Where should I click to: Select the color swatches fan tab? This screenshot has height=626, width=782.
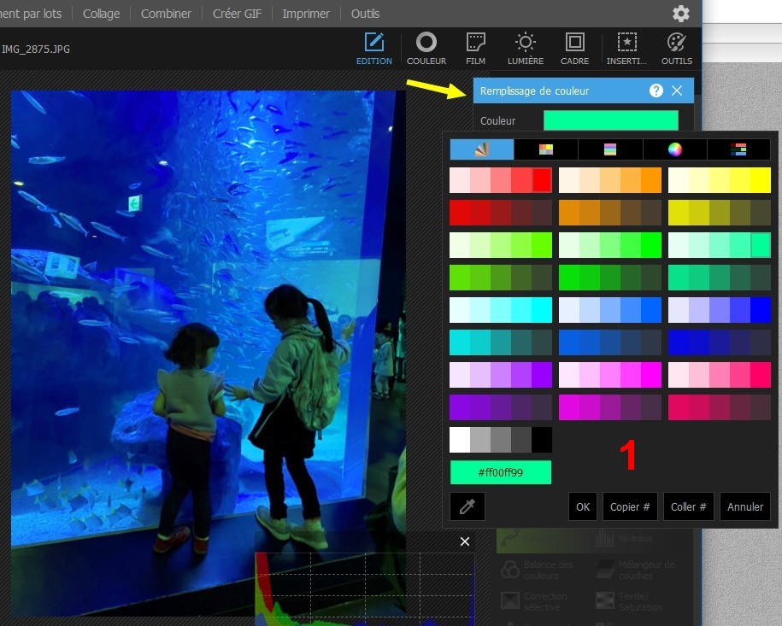(482, 149)
